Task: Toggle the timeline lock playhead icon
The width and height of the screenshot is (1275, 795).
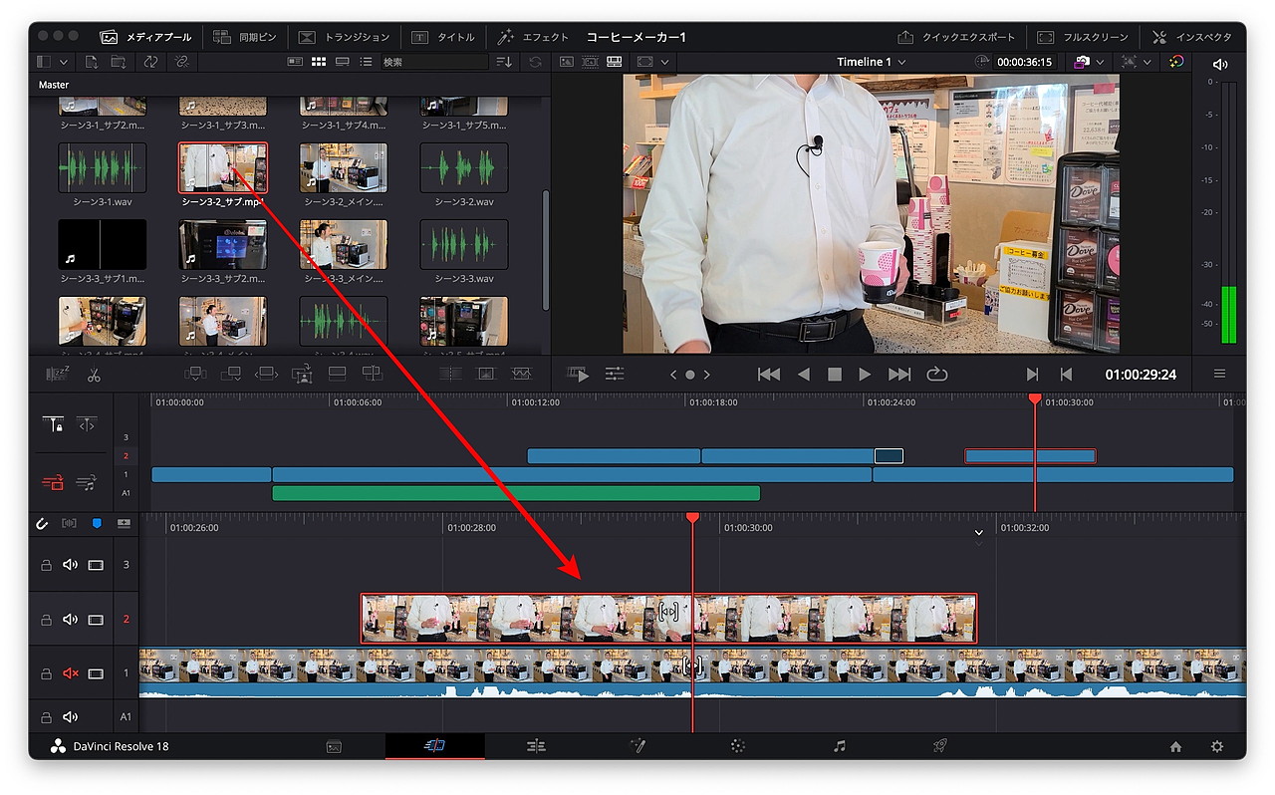Action: tap(54, 424)
